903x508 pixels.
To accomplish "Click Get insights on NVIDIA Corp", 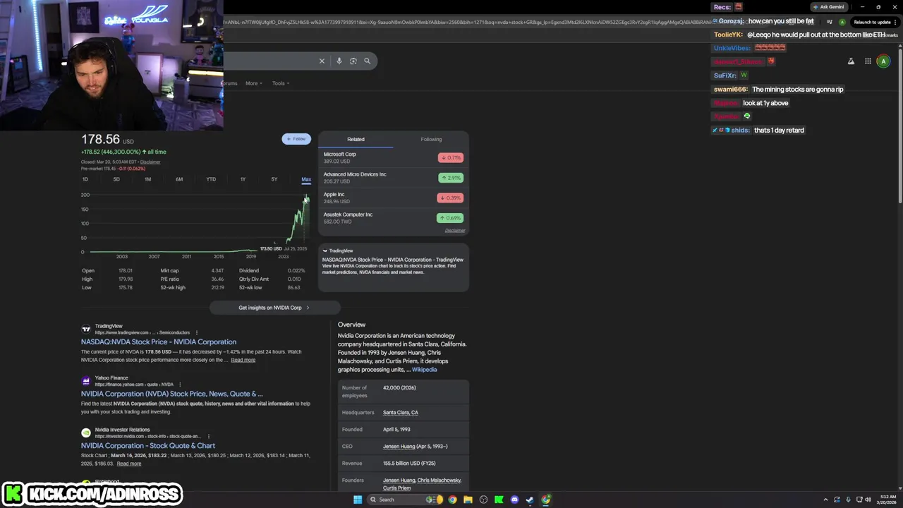I will [274, 308].
